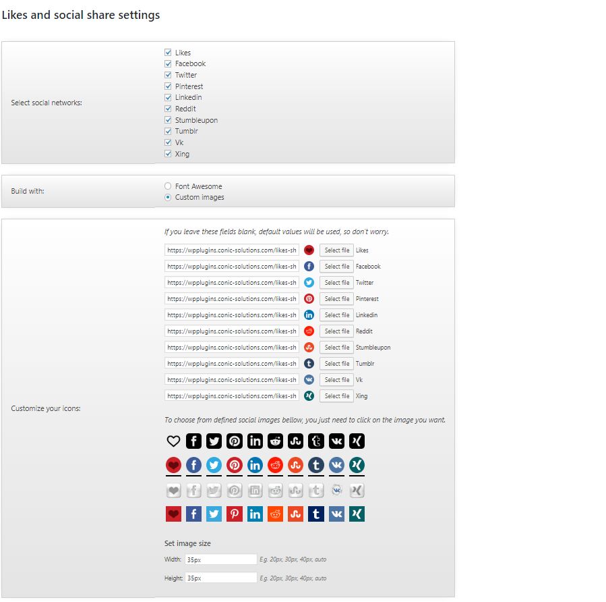The image size is (606, 602).
Task: Select the gray embossed Twitter icon
Action: [214, 491]
